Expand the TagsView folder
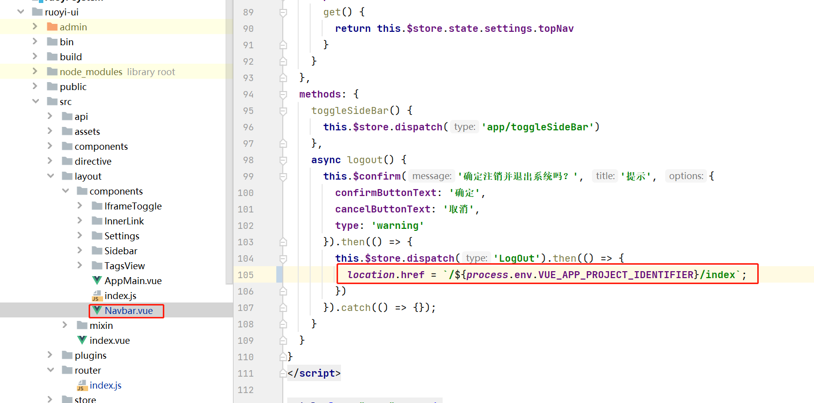 click(x=80, y=265)
